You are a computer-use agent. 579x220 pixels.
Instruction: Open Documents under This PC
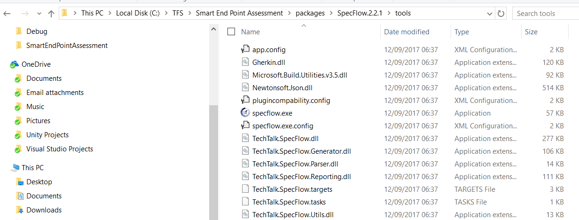[x=44, y=196]
